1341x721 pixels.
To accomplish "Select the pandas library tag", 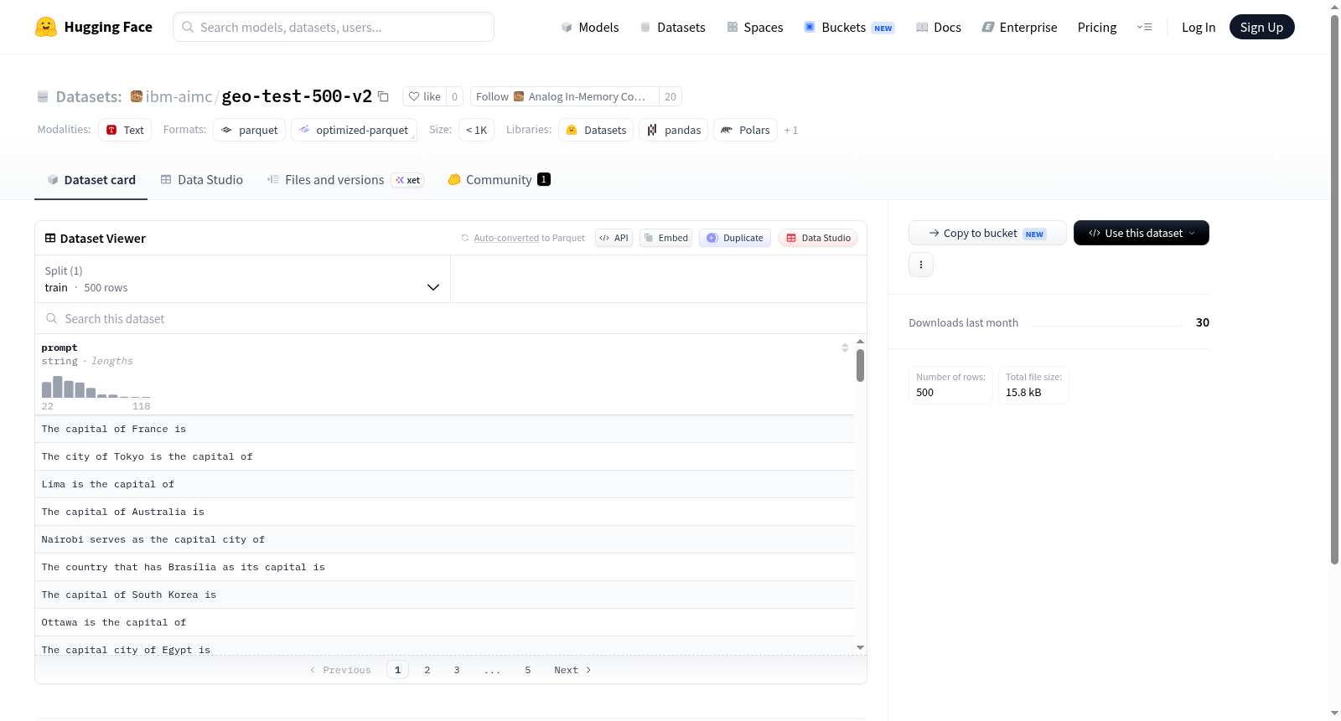I will 674,130.
